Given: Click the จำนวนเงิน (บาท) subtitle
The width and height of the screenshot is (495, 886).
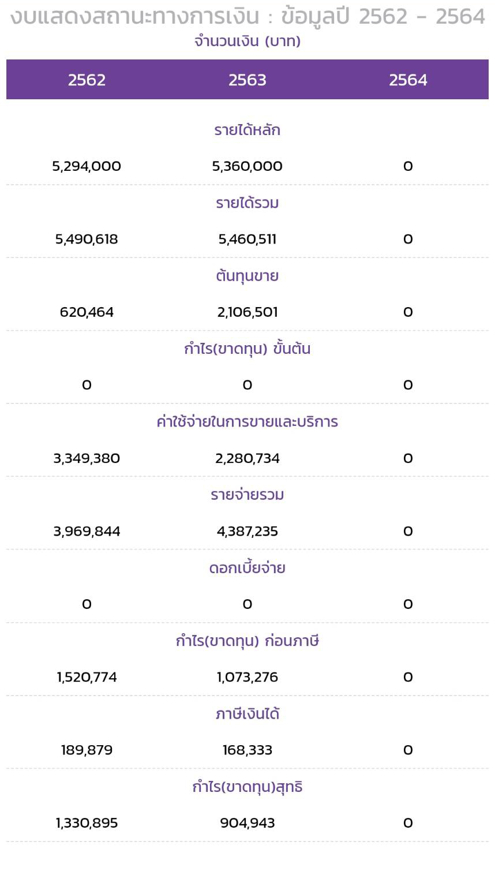Looking at the screenshot, I should (x=247, y=41).
